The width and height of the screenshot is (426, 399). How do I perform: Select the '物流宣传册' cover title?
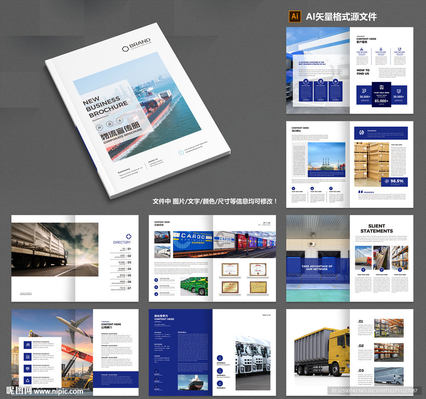[119, 130]
